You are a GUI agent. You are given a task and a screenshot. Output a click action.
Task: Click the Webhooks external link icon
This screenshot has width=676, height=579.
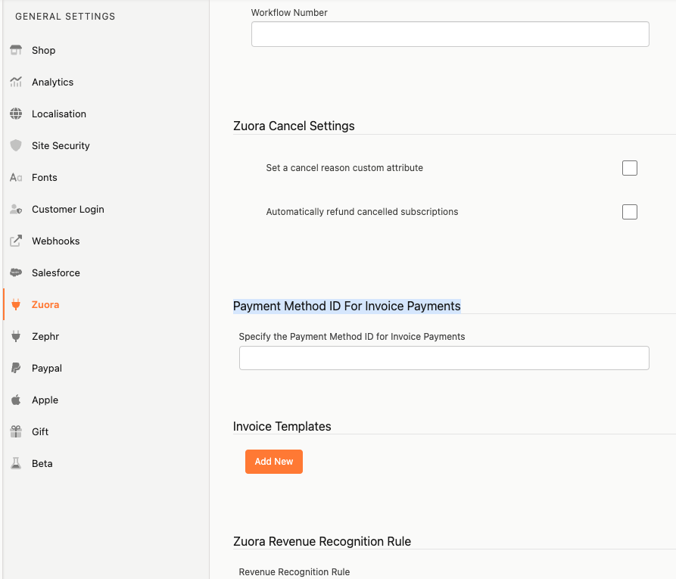pos(16,241)
